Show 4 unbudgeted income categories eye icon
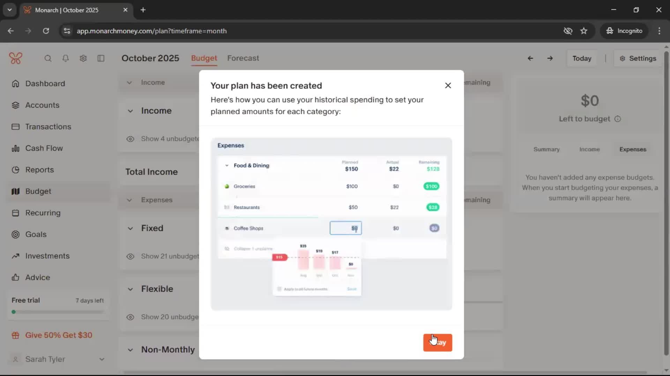670x376 pixels. pyautogui.click(x=130, y=139)
